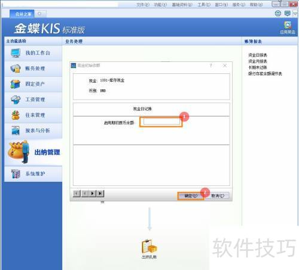Click the period initial balance input field

[x=161, y=122]
